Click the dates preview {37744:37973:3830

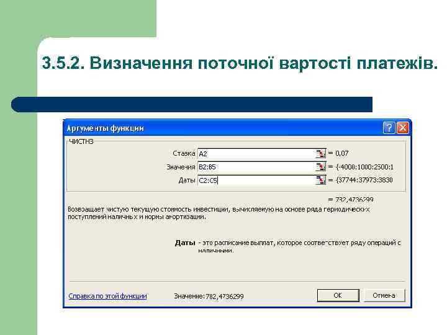click(364, 180)
